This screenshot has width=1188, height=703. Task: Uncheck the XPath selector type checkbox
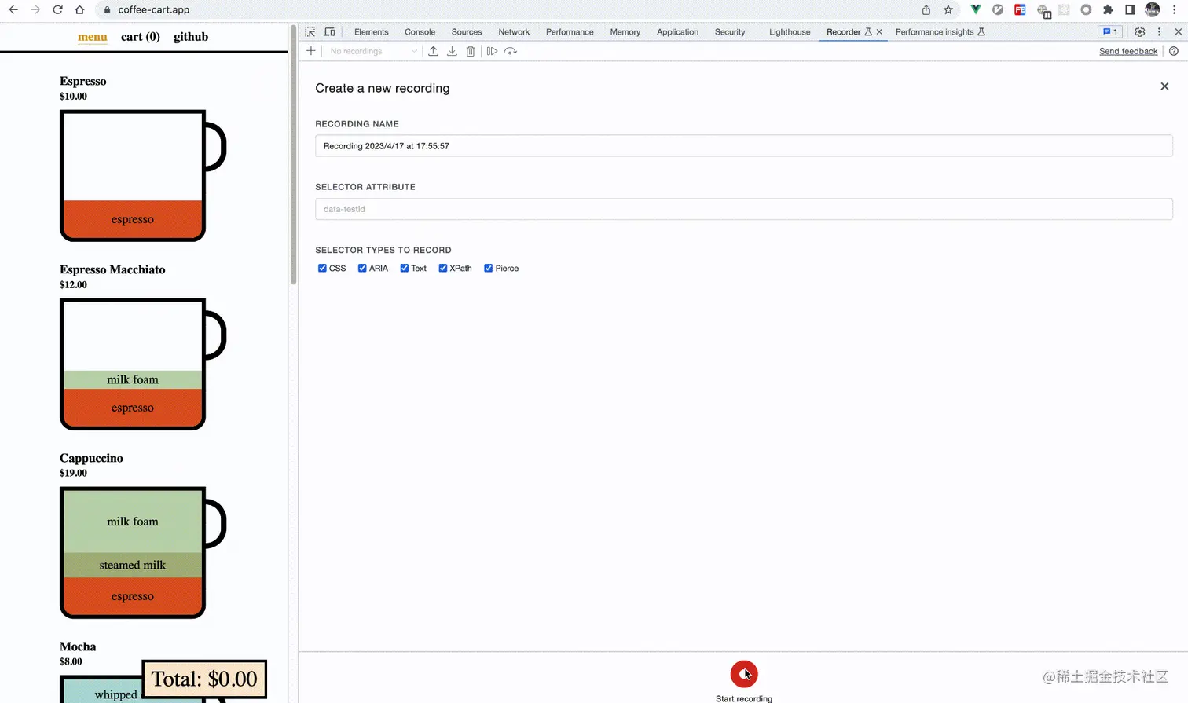pyautogui.click(x=443, y=269)
